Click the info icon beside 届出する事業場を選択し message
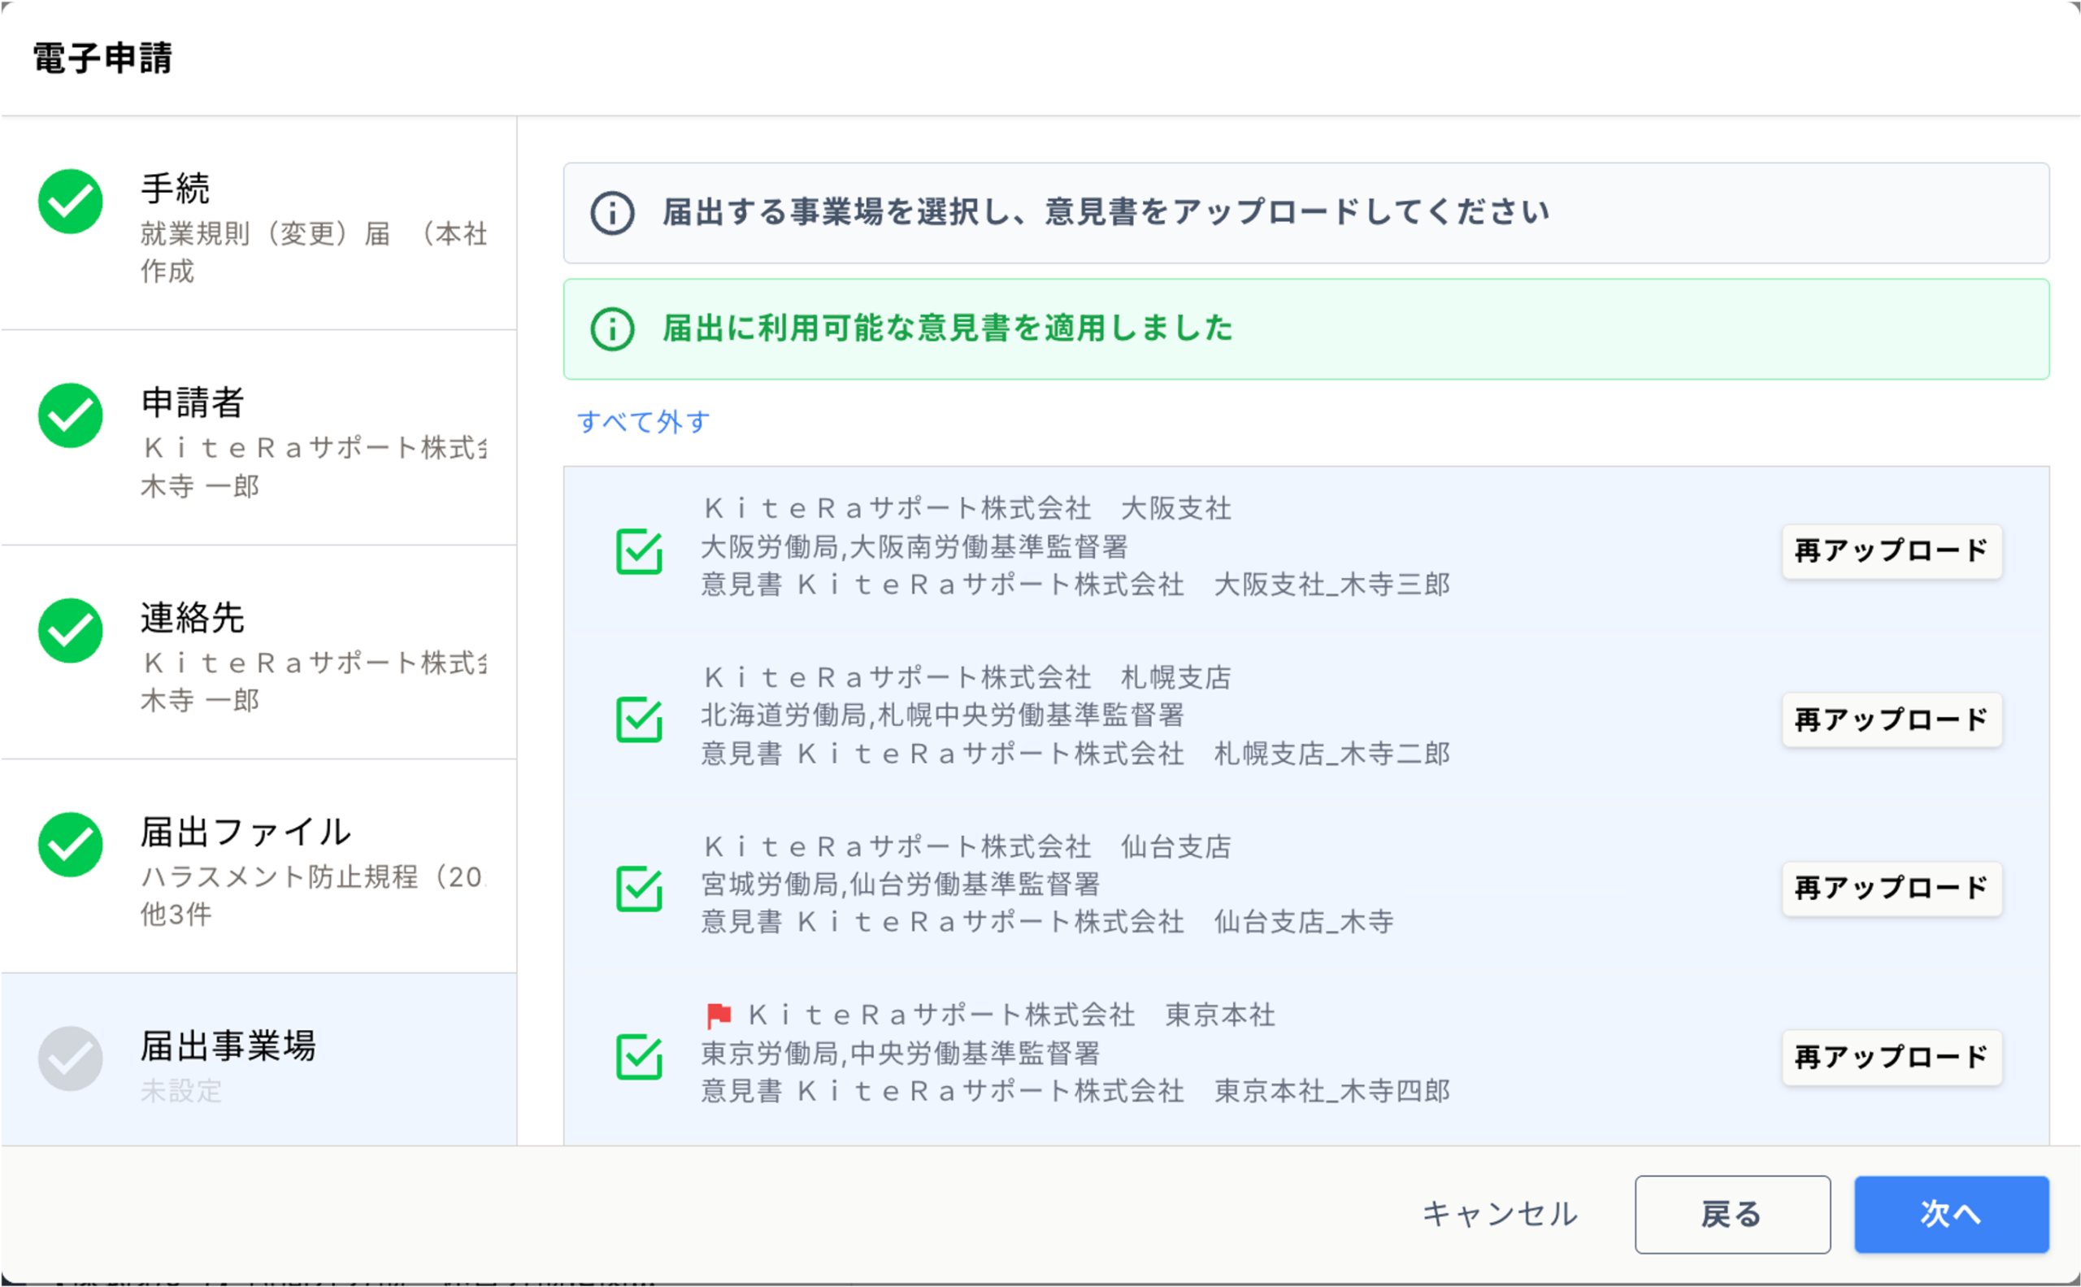The height and width of the screenshot is (1287, 2081). (613, 213)
